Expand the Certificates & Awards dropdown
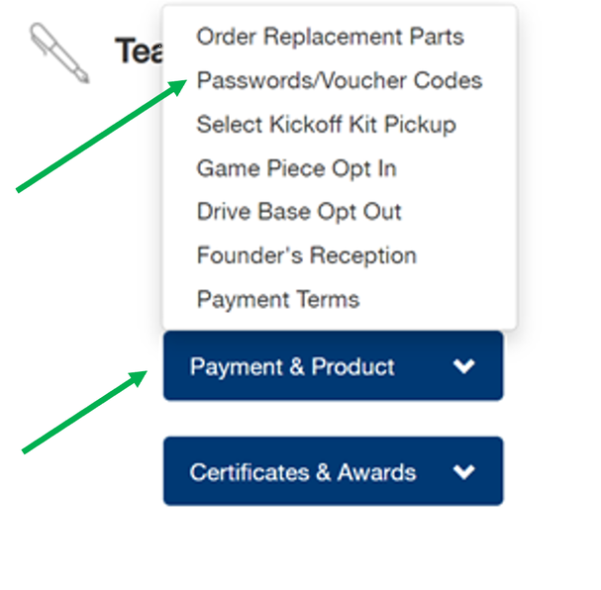This screenshot has width=601, height=590. tap(333, 471)
